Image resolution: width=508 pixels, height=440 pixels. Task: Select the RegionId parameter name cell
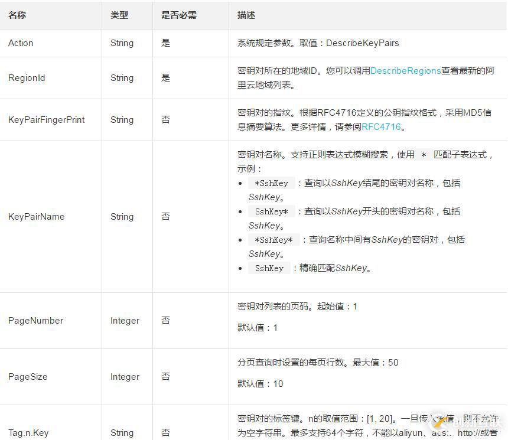27,77
